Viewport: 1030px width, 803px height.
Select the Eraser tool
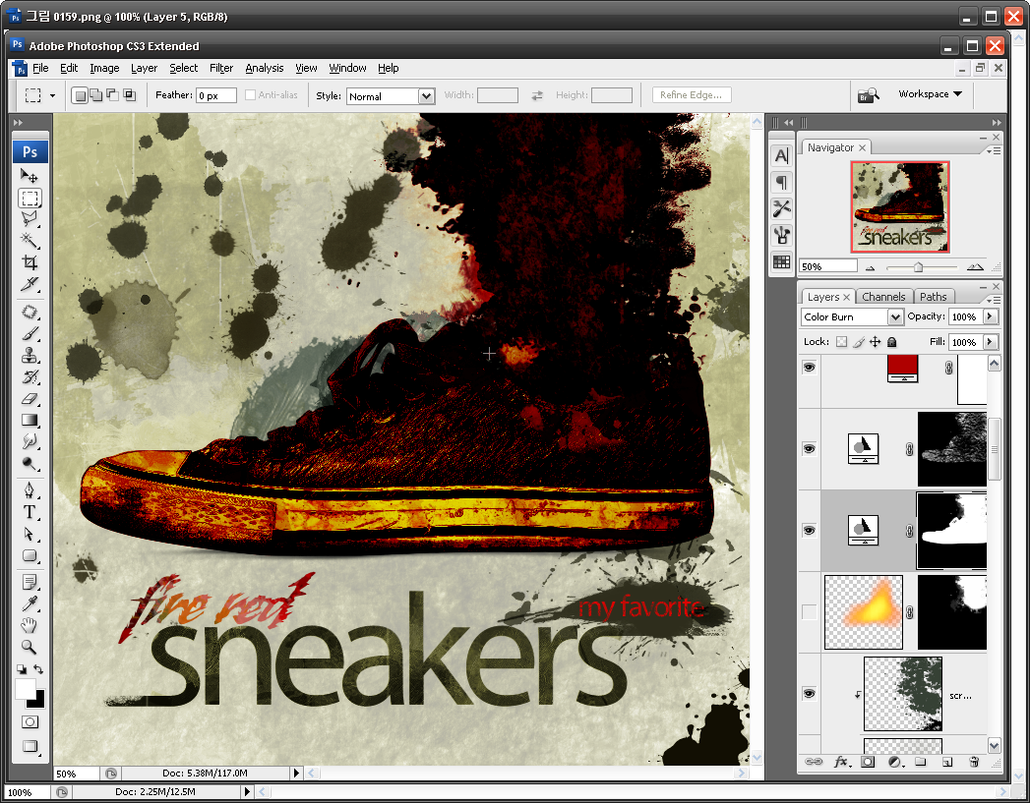click(30, 399)
